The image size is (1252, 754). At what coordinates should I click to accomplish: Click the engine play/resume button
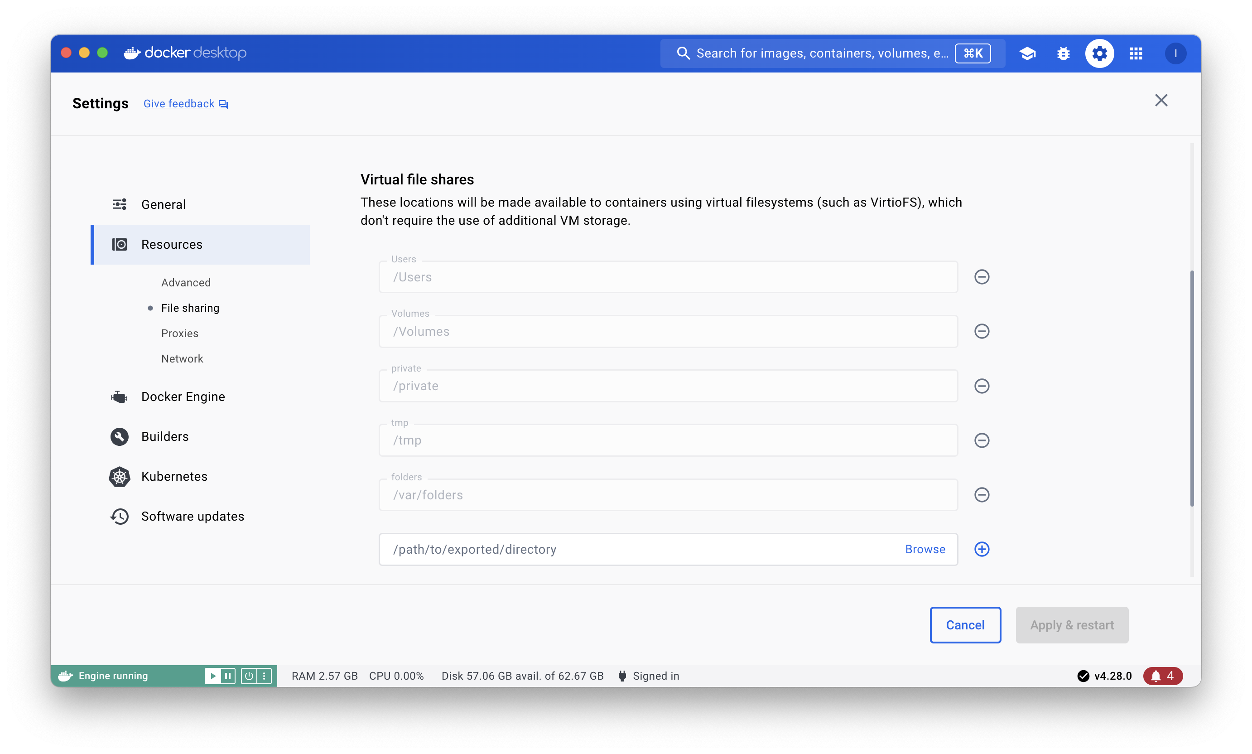(213, 676)
